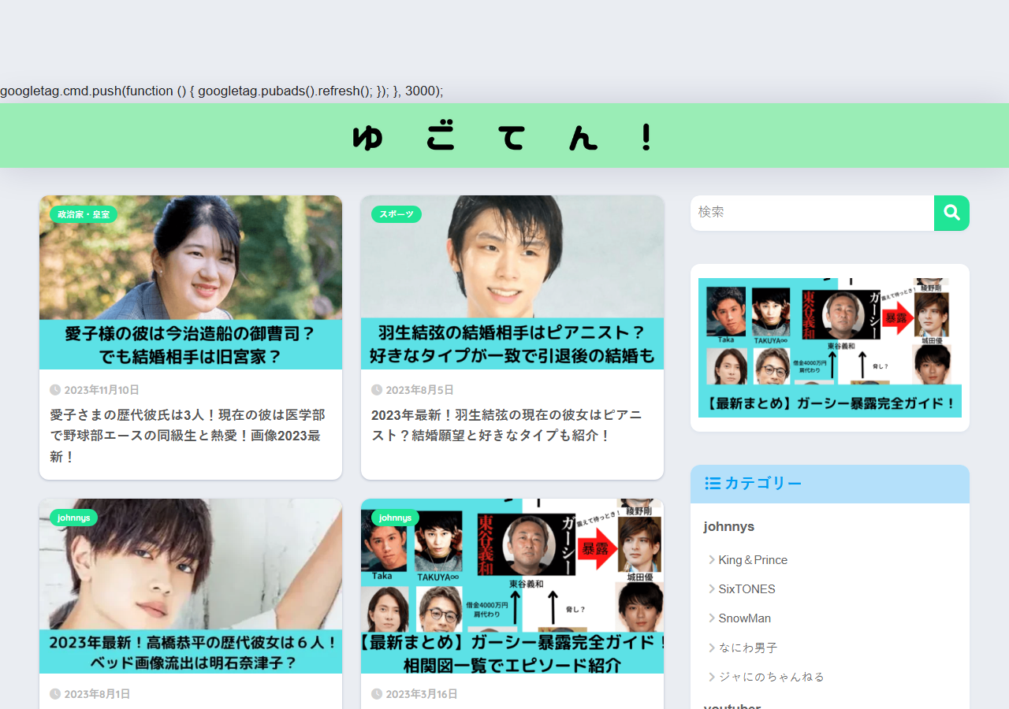
Task: Open the ゆごてん！ site title link
Action: (x=504, y=136)
